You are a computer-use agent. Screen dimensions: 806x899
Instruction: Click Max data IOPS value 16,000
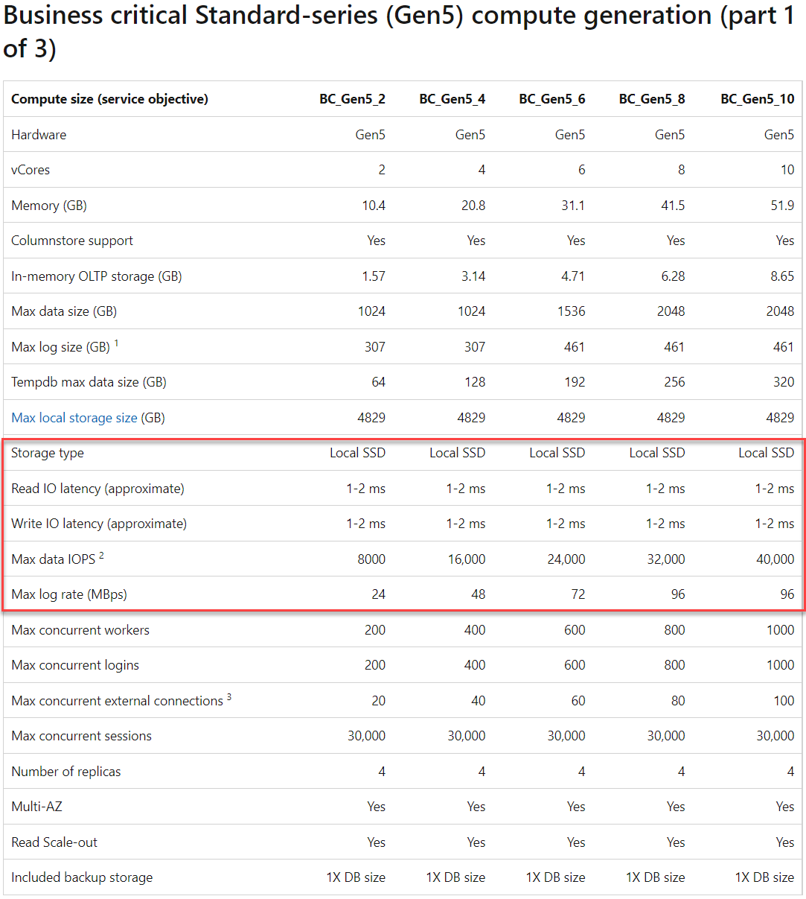pyautogui.click(x=467, y=559)
